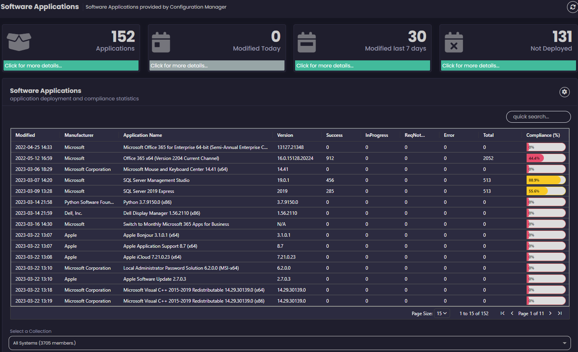Expand the All Systems collection dropdown
The image size is (578, 352).
point(290,343)
